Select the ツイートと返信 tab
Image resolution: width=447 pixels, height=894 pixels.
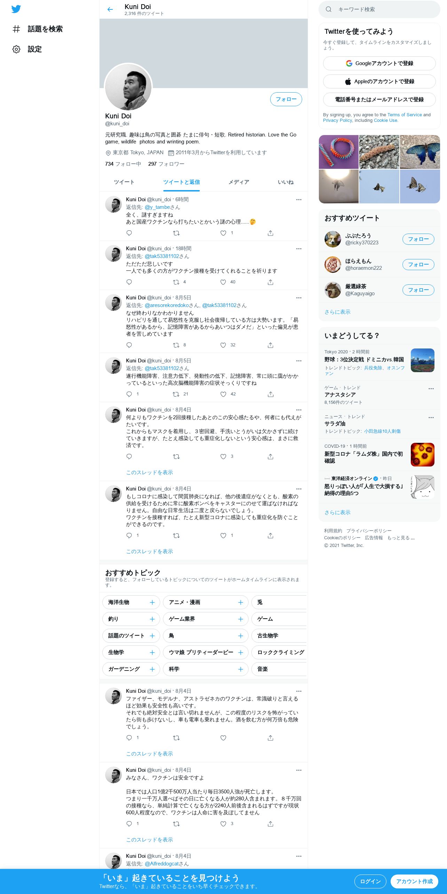pyautogui.click(x=181, y=182)
